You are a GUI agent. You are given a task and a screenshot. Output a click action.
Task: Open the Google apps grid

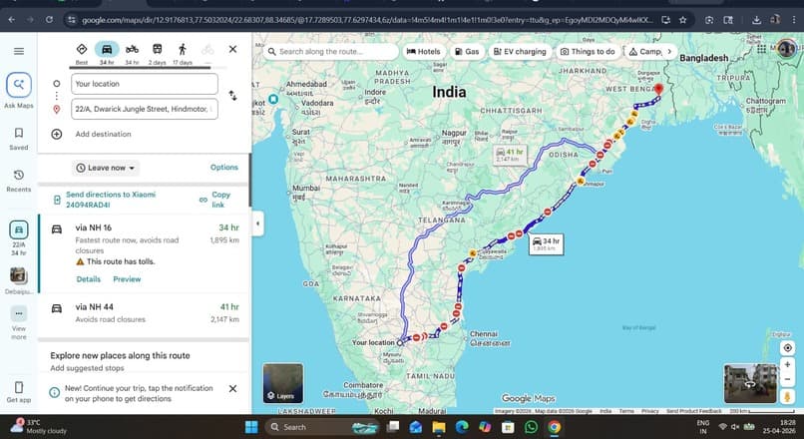coord(761,49)
